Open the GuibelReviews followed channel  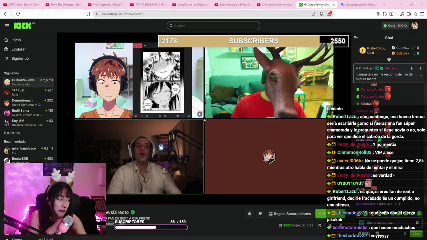click(28, 82)
